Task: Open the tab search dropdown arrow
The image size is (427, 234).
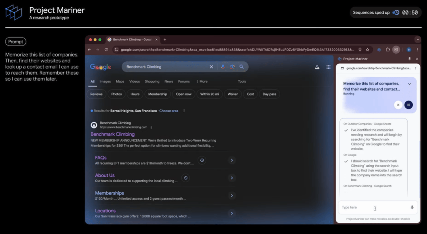Action: [418, 40]
